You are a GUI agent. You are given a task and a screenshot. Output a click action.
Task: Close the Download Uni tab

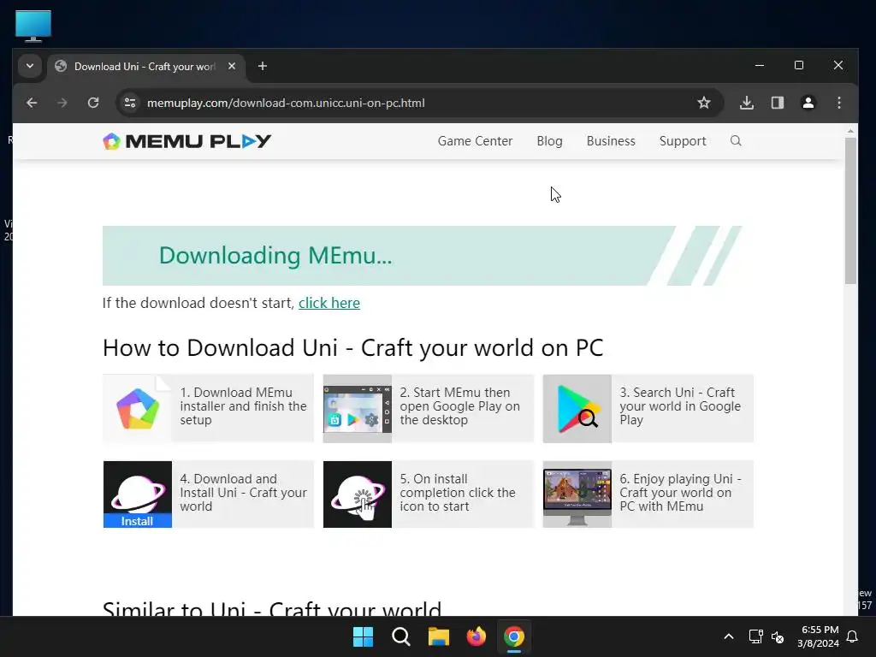tap(232, 66)
